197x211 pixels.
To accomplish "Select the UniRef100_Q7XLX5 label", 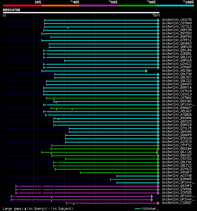I will (x=177, y=128).
